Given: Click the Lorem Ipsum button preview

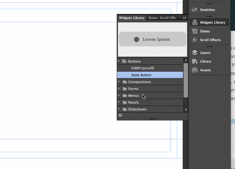Looking at the screenshot, I should point(153,39).
